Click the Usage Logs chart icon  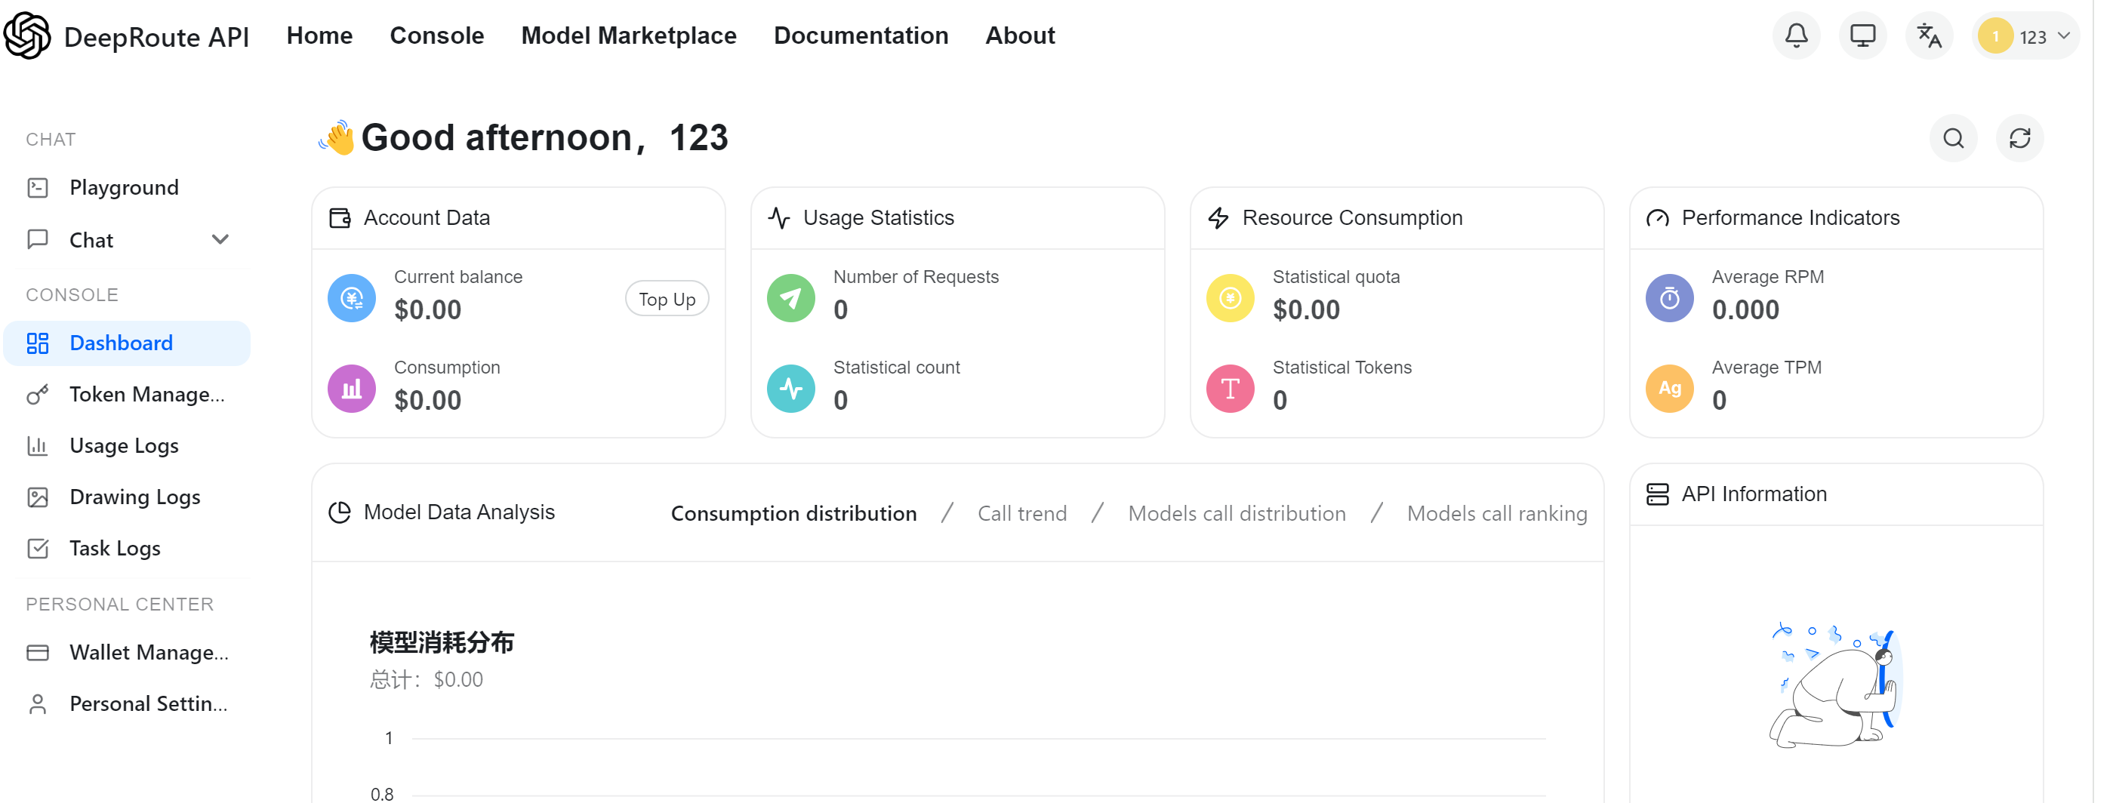click(38, 445)
